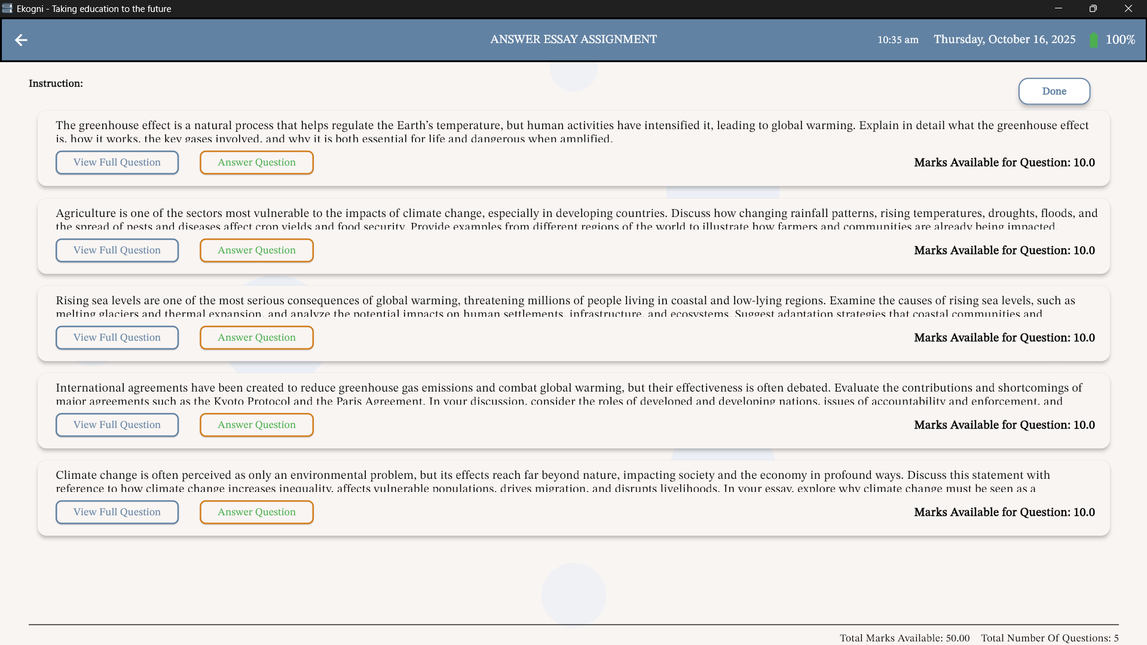Answer the international agreements question

tap(256, 425)
